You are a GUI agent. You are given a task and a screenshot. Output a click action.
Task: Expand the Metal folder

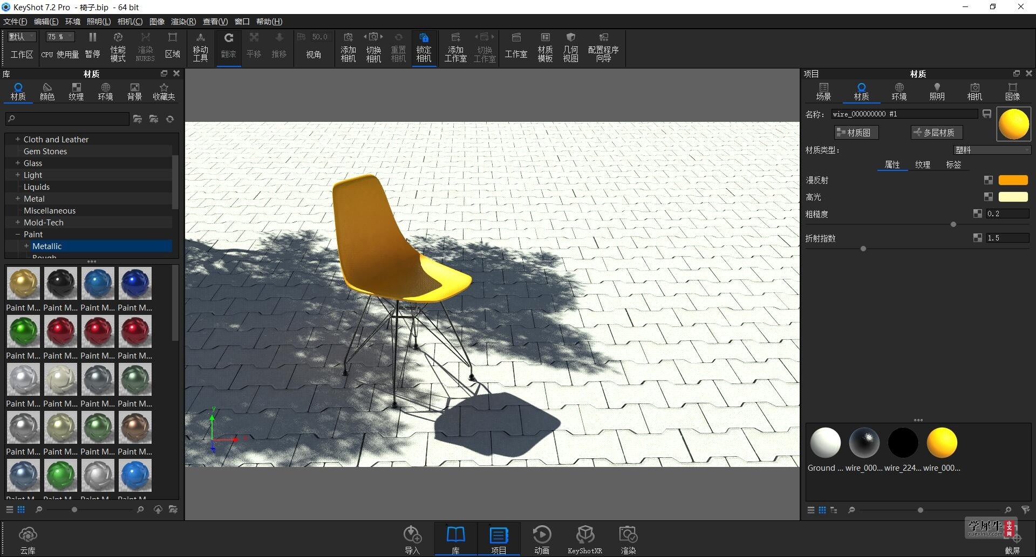(17, 198)
